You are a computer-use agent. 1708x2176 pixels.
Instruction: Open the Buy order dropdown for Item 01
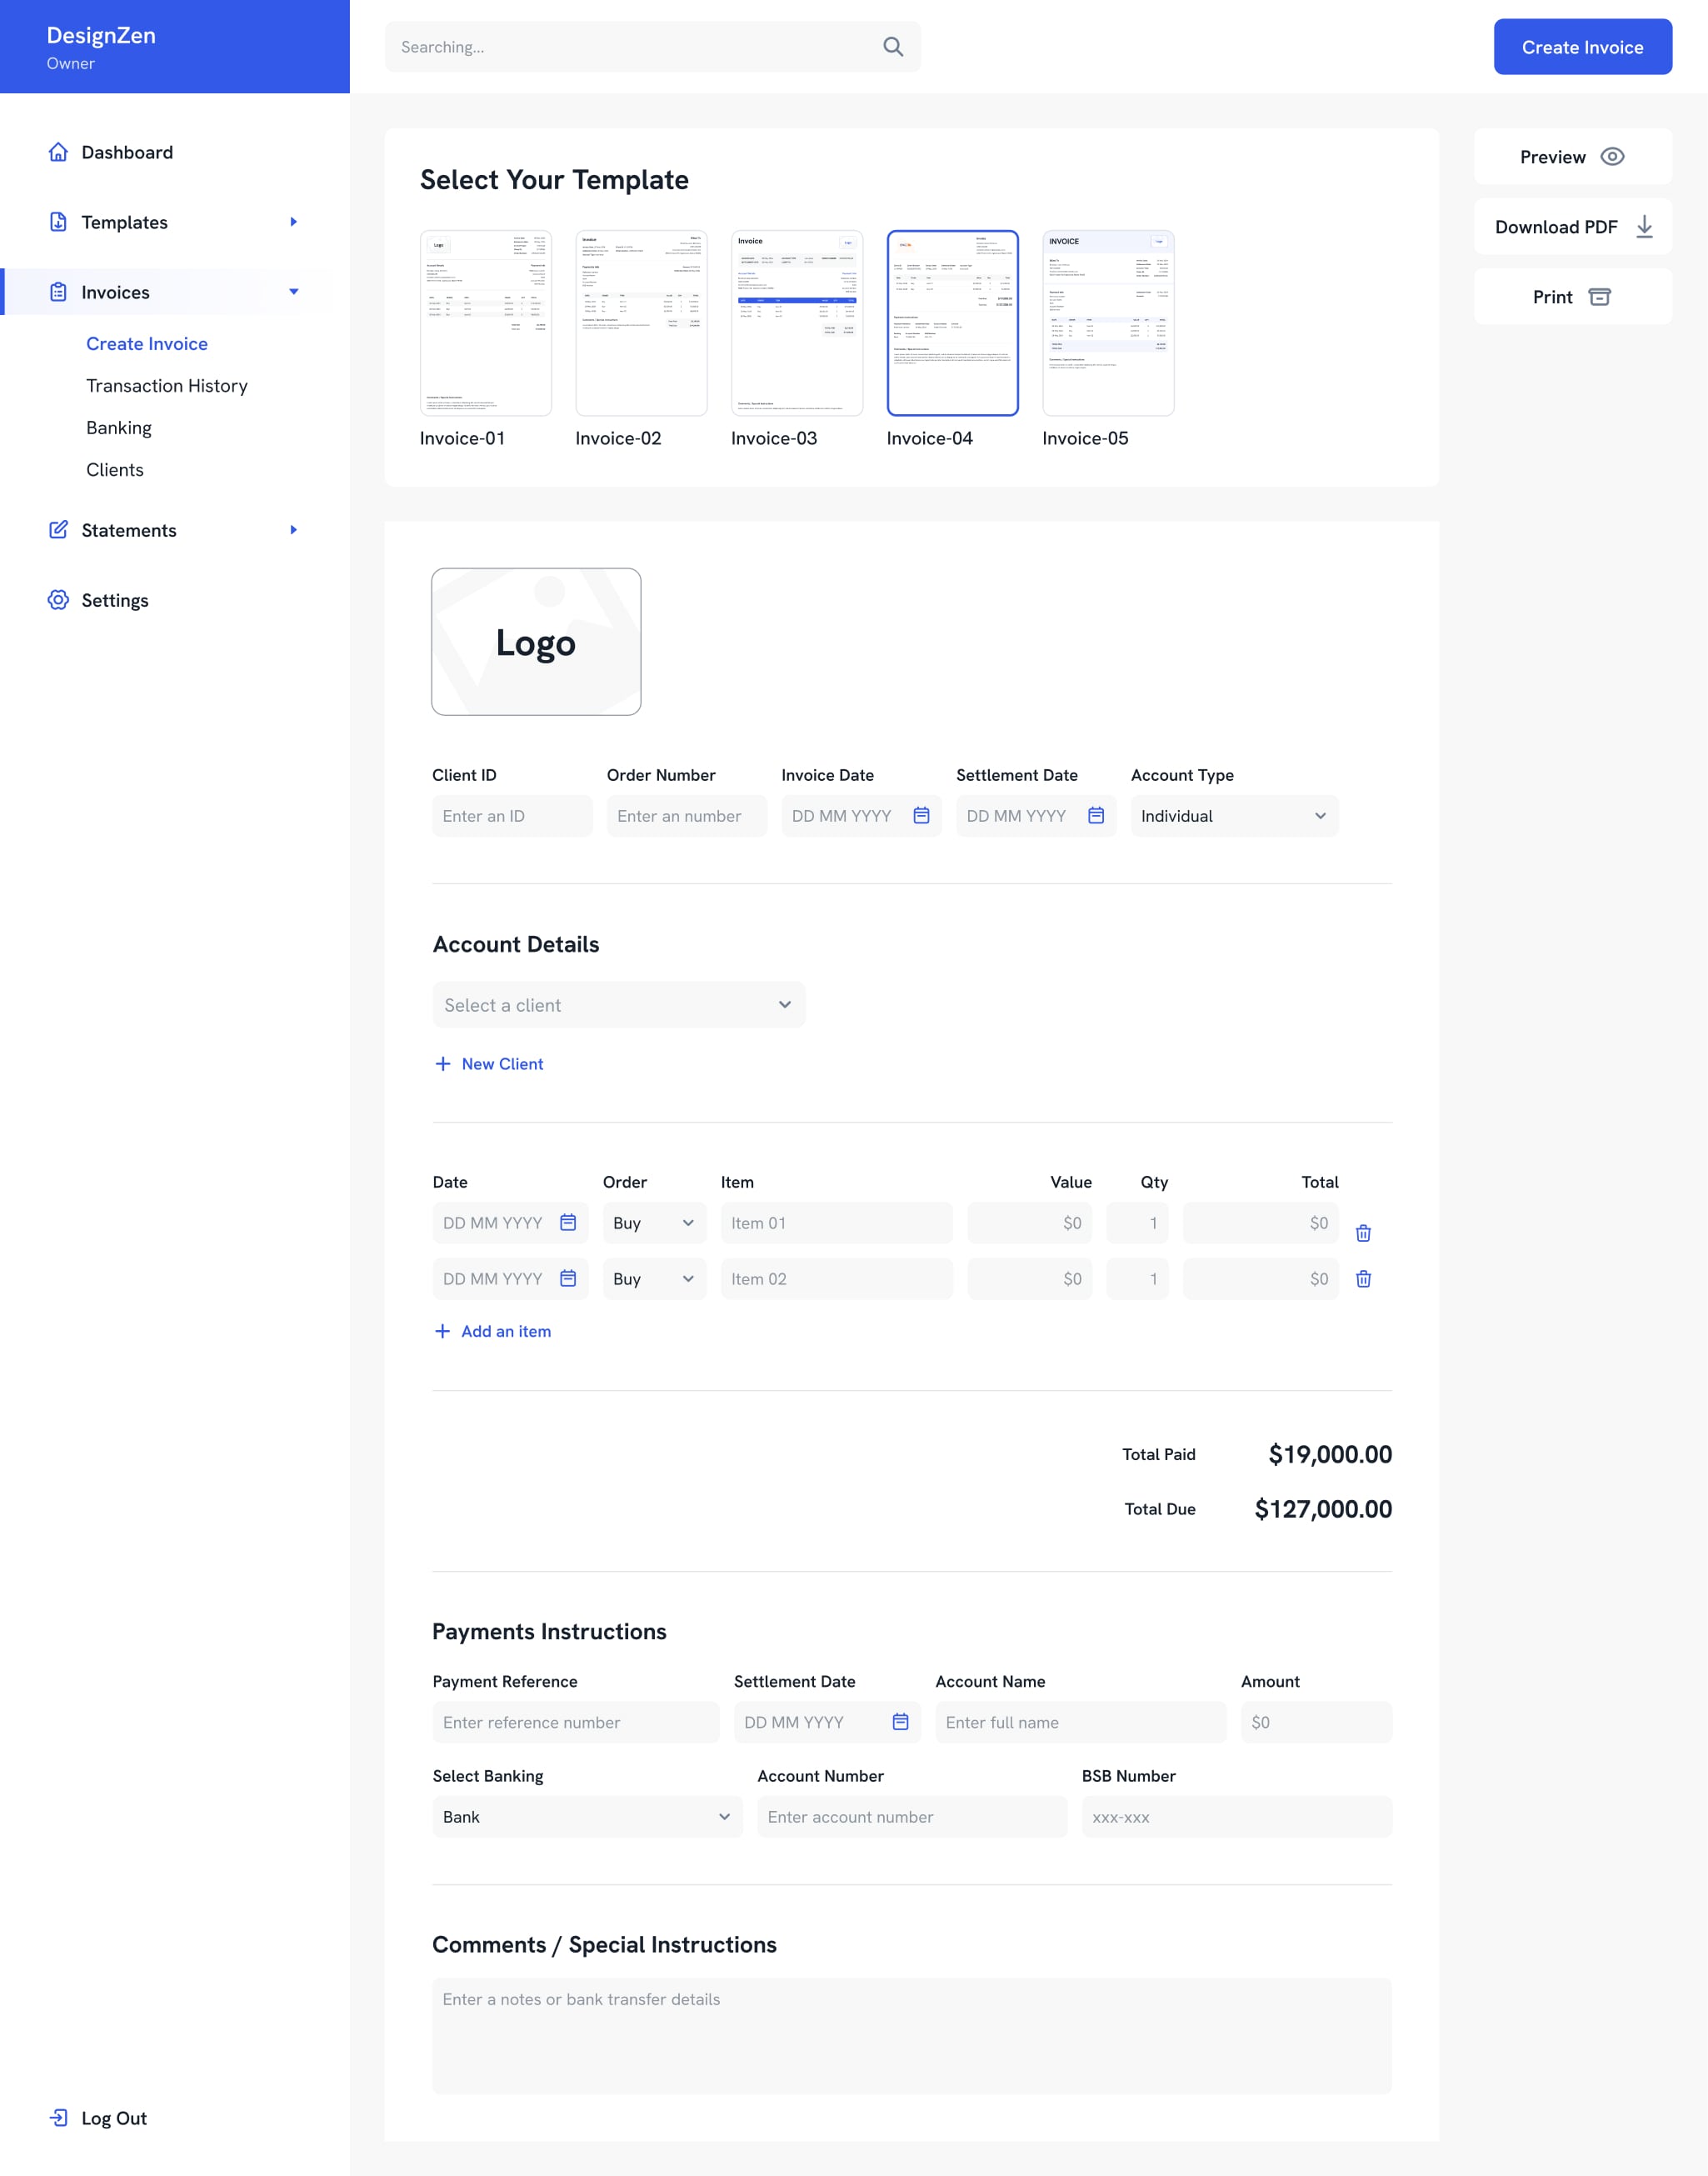[654, 1223]
